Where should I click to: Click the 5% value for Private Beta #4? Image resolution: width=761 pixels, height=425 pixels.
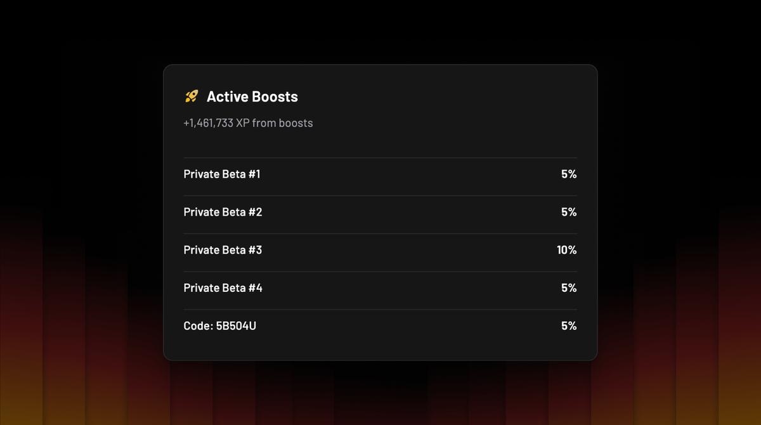point(569,288)
